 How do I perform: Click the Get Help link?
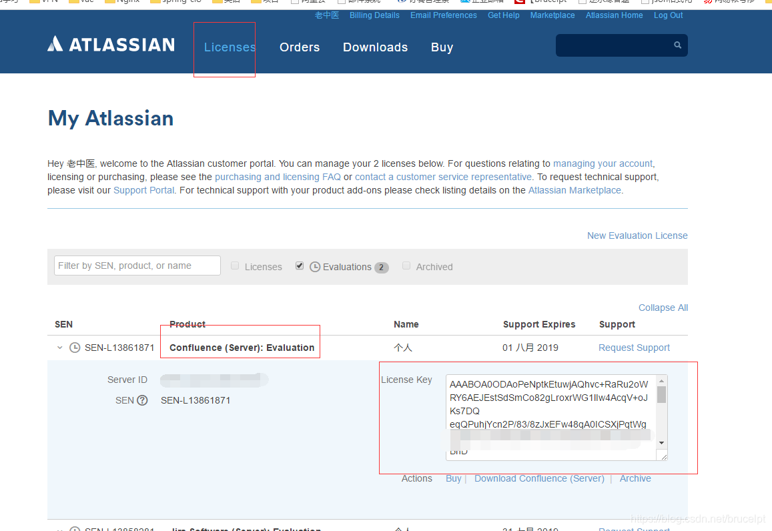pos(504,15)
